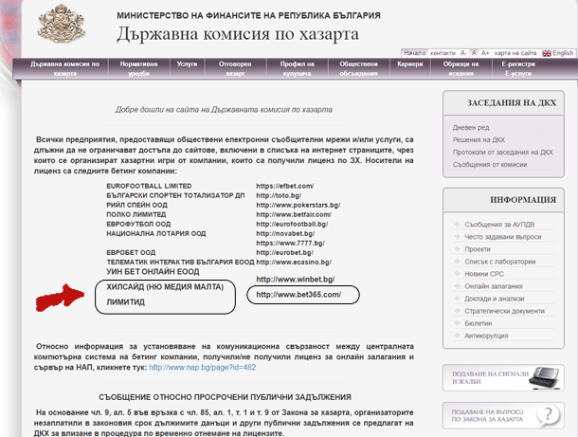Click ХИЛСАЙД (НЮ МЕДИЯ МАЛТА) company name
Image resolution: width=578 pixels, height=437 pixels.
tap(165, 287)
